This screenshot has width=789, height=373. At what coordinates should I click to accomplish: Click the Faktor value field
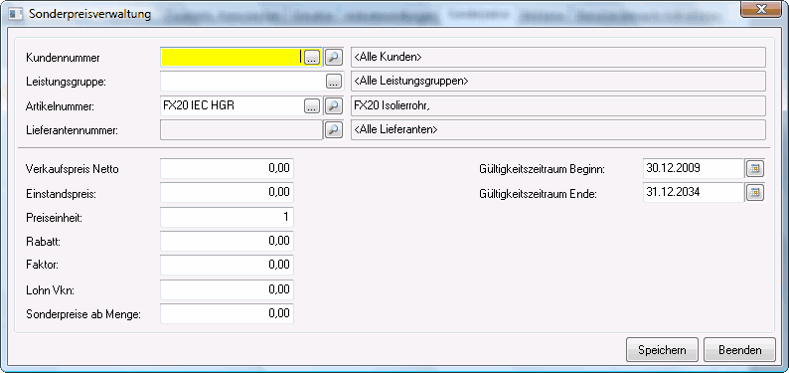[x=227, y=265]
